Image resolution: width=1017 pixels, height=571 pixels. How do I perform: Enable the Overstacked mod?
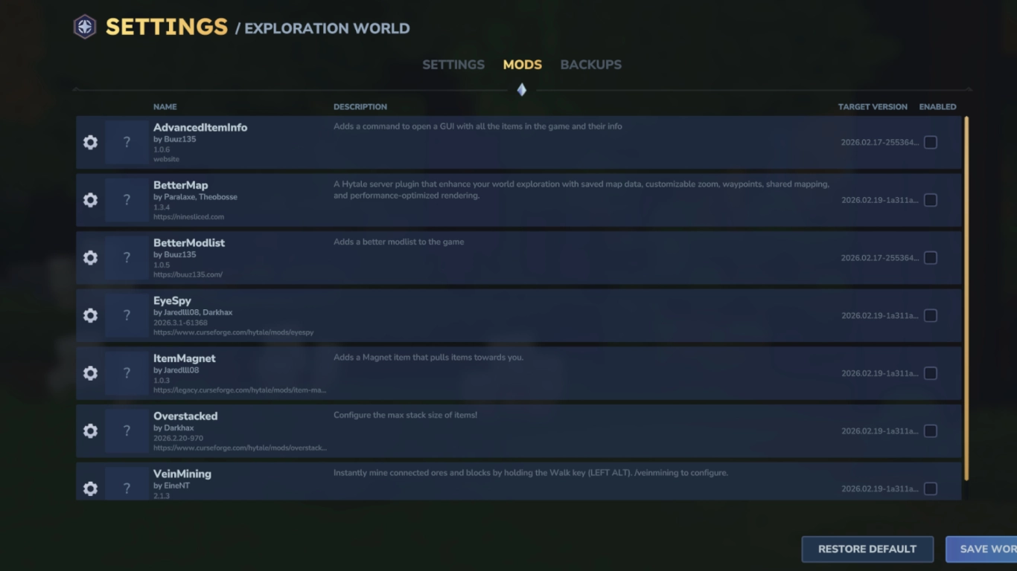tap(931, 430)
